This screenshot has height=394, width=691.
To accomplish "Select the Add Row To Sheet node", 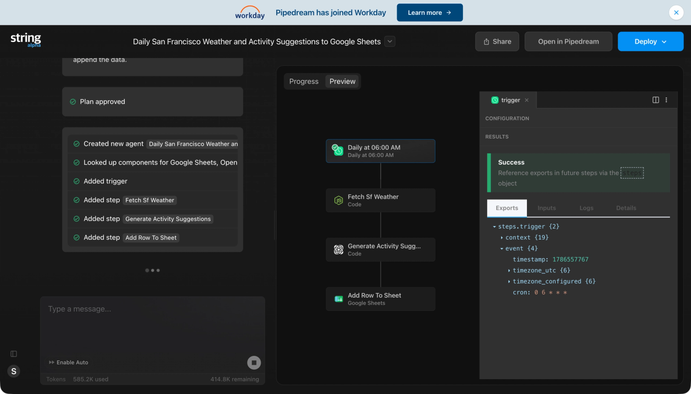I will tap(381, 299).
